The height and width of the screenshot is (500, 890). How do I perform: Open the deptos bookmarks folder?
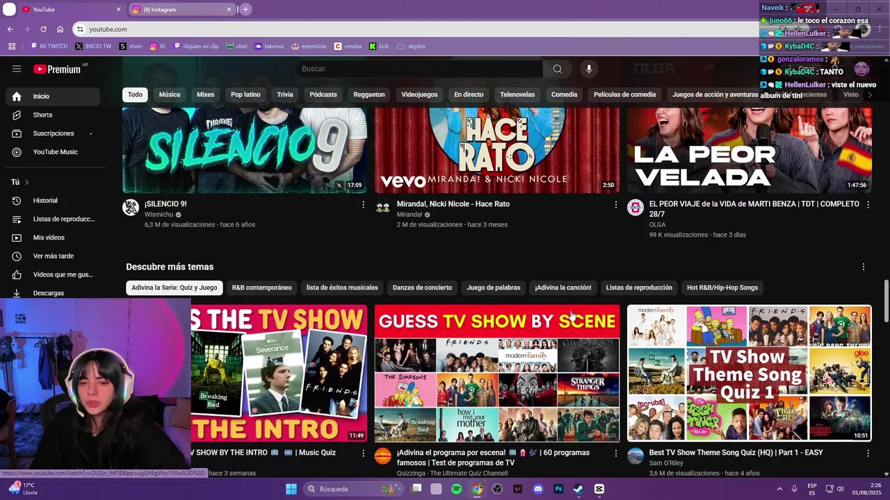(x=411, y=47)
